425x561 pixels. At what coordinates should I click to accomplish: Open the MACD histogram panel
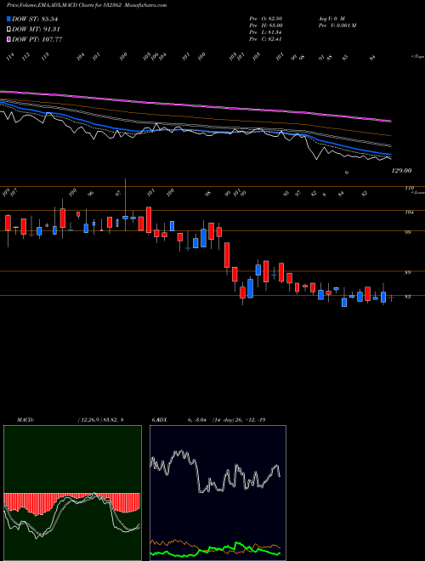tap(72, 493)
